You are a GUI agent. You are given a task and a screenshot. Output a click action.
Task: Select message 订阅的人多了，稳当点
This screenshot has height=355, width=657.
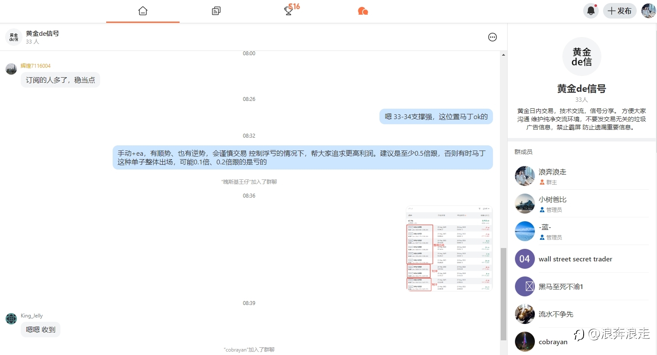tap(60, 80)
